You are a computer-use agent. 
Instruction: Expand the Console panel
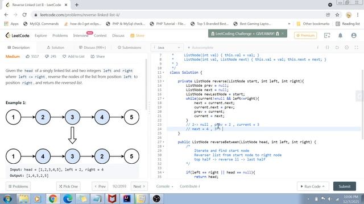click(x=164, y=186)
